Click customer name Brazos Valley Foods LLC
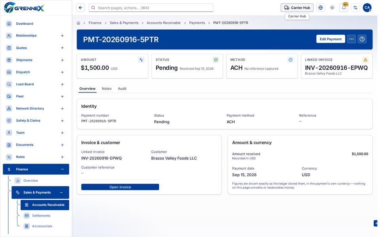380x237 pixels. (174, 158)
